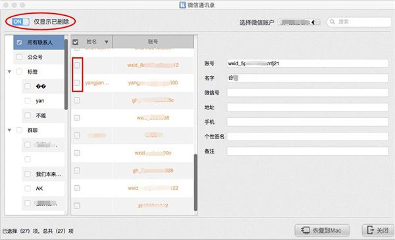Uncheck the 所有联系人 checkbox
395x240 pixels.
click(x=19, y=42)
